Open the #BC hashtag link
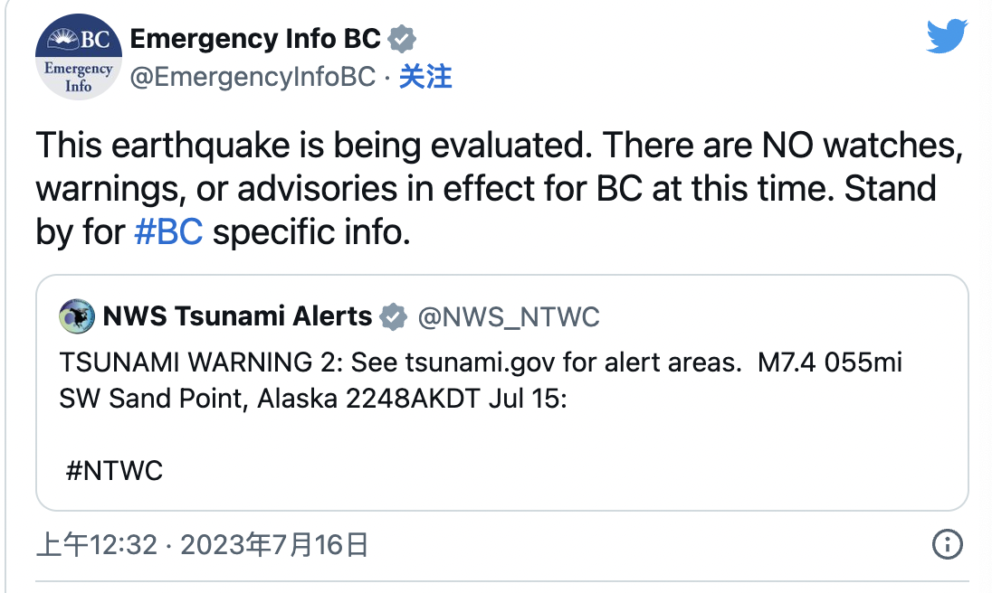 click(168, 231)
